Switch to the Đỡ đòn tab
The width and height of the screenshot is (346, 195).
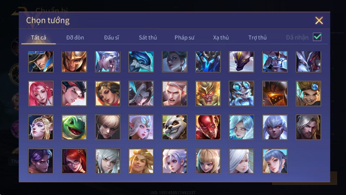[x=75, y=38]
